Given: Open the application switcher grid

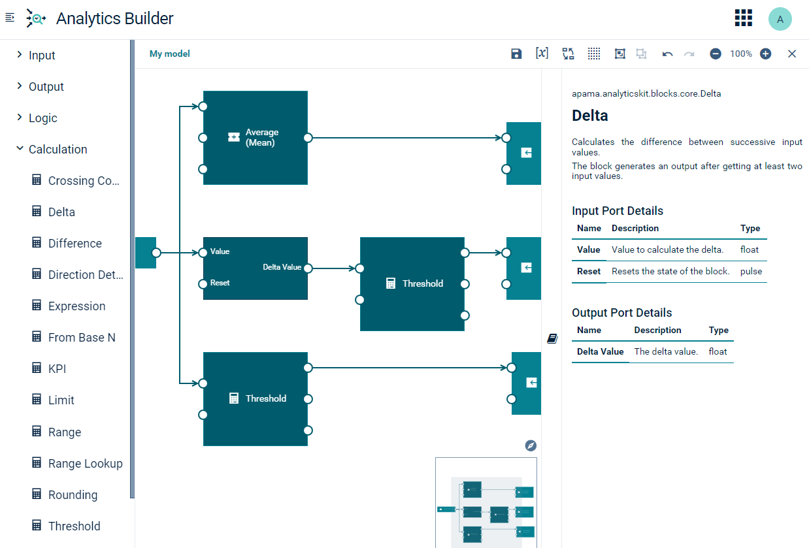Looking at the screenshot, I should click(x=744, y=18).
